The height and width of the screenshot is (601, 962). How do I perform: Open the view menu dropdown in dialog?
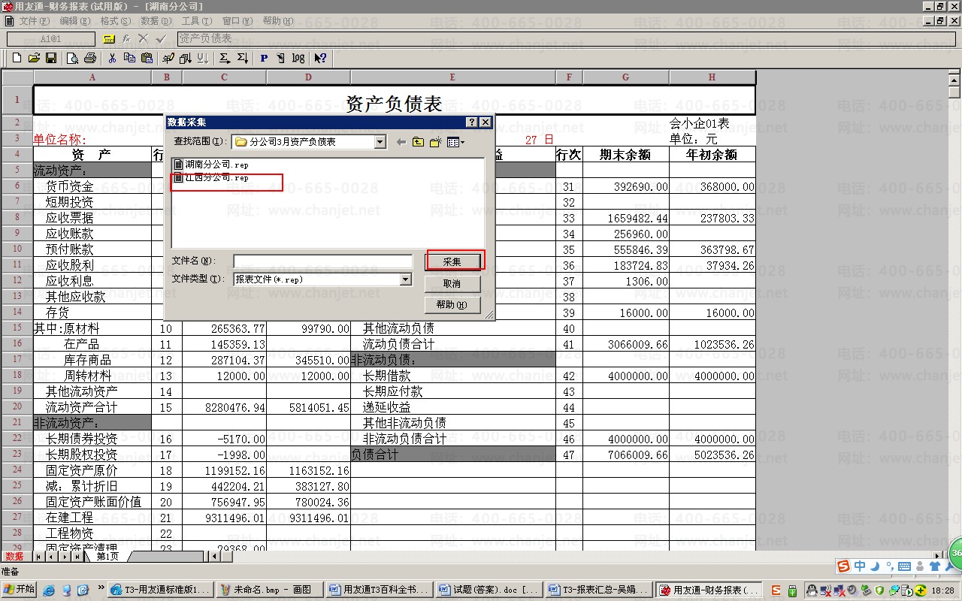455,142
